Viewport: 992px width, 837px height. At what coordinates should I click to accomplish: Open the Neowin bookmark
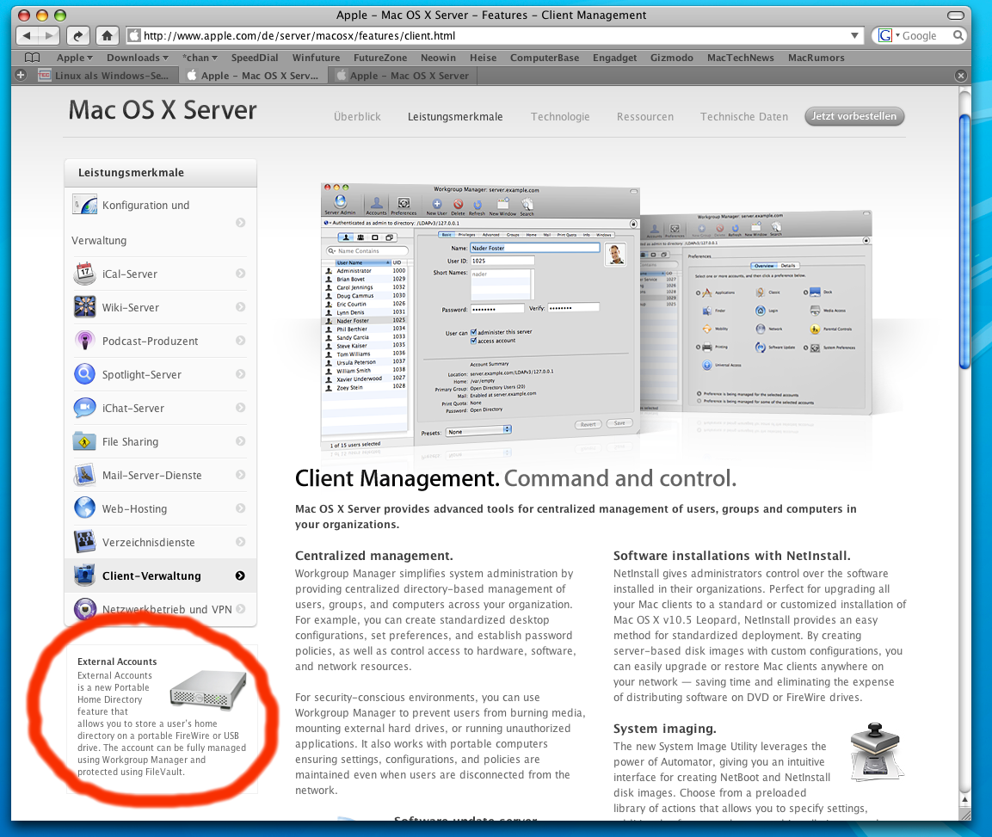click(x=438, y=58)
